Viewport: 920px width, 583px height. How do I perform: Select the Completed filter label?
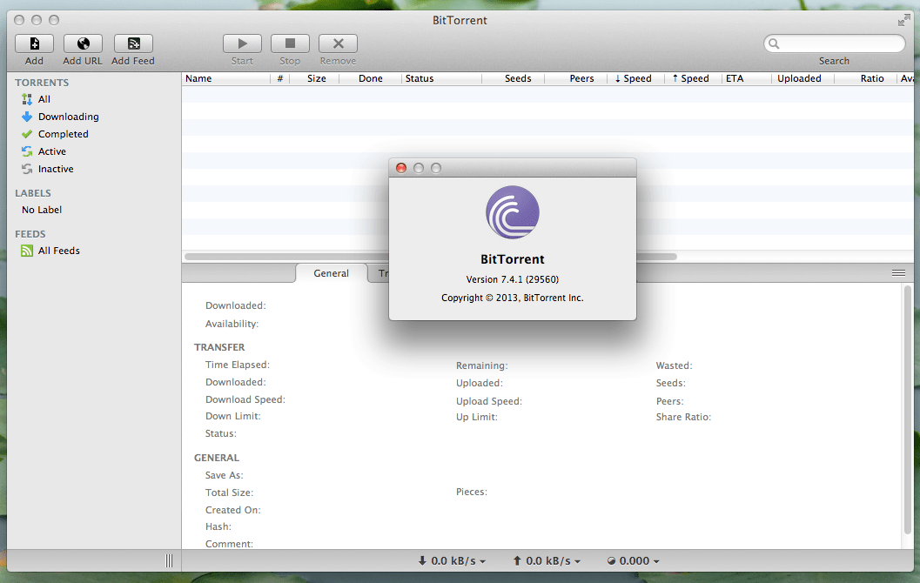tap(64, 134)
